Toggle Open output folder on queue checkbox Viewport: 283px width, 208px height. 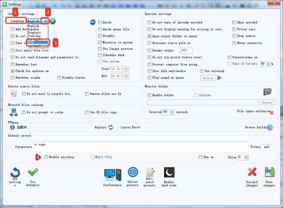pos(149,36)
